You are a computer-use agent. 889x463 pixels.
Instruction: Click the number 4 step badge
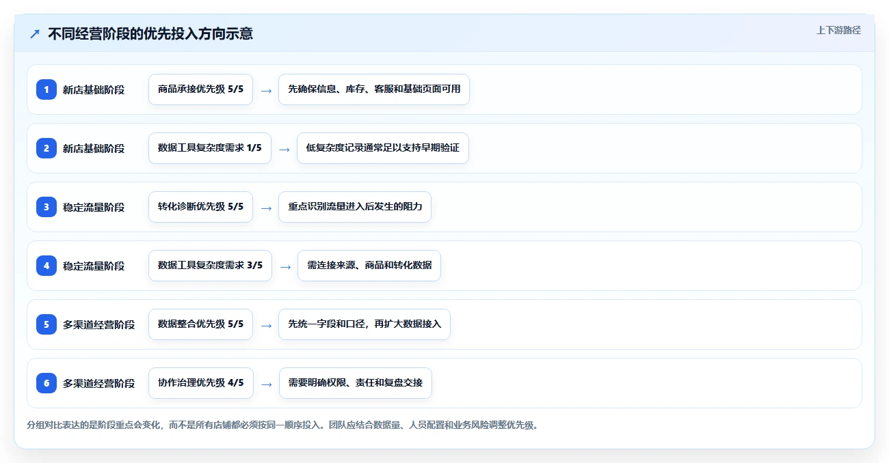coord(47,266)
